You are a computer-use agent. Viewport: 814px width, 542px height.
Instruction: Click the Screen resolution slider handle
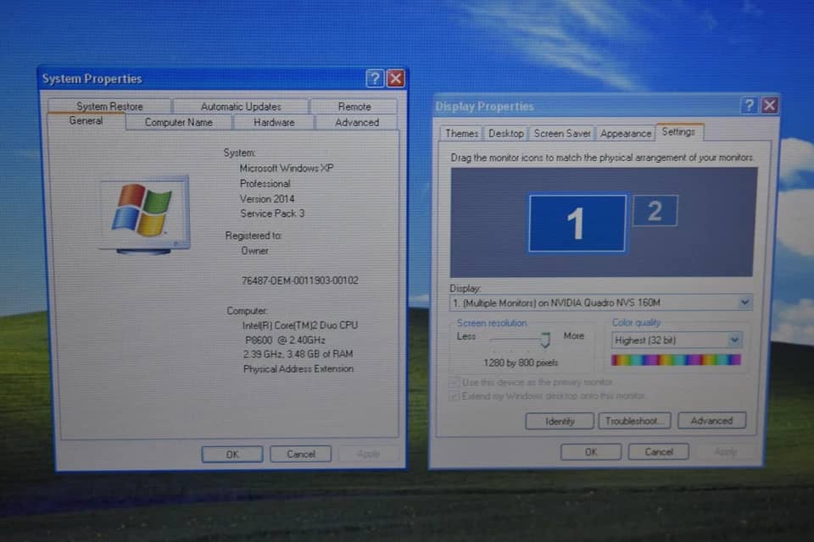[545, 340]
